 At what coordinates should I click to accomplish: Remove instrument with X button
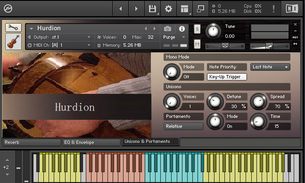click(295, 24)
